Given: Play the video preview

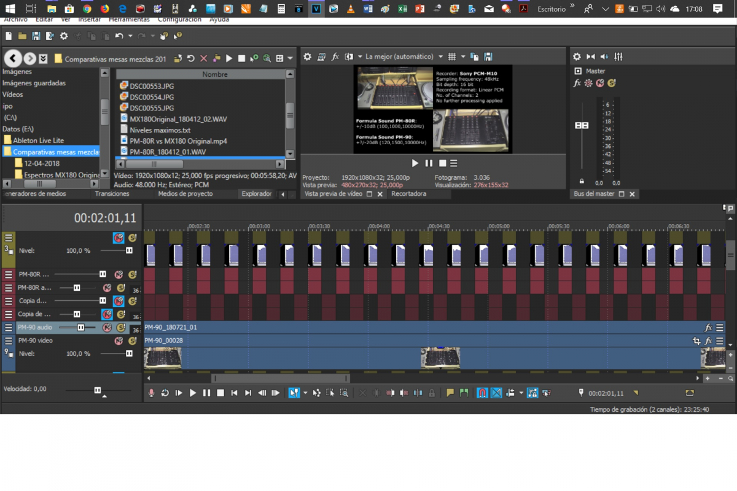Looking at the screenshot, I should [415, 163].
